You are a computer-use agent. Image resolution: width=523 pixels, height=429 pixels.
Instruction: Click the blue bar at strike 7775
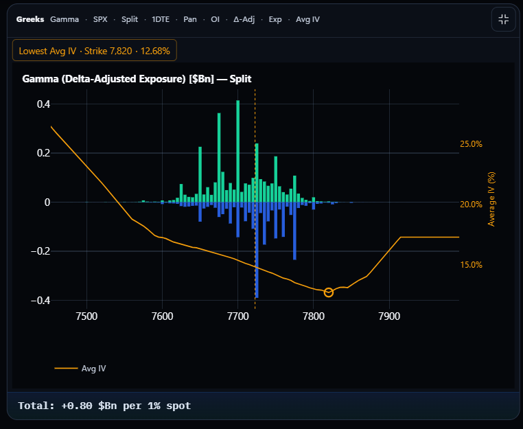[294, 231]
